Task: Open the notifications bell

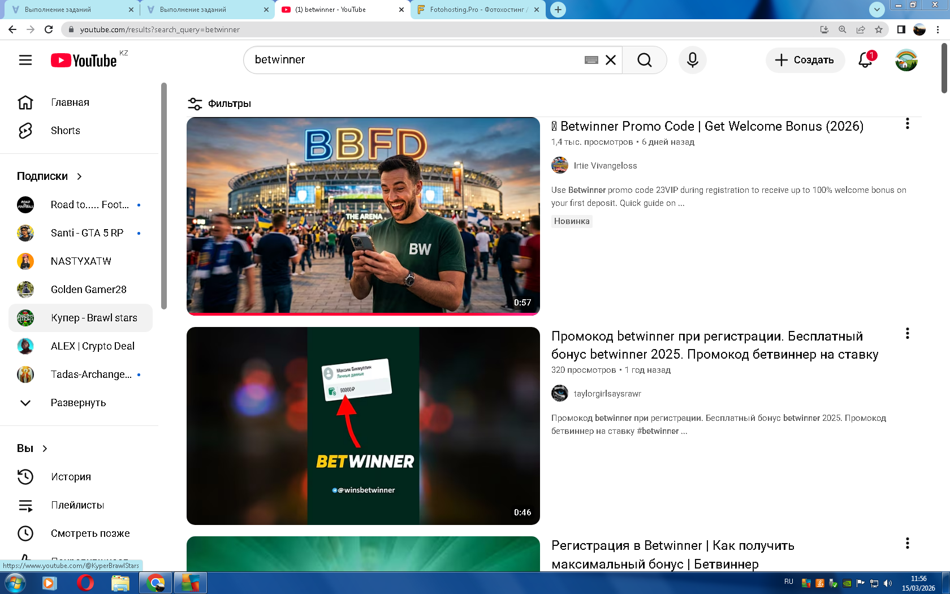Action: tap(865, 60)
